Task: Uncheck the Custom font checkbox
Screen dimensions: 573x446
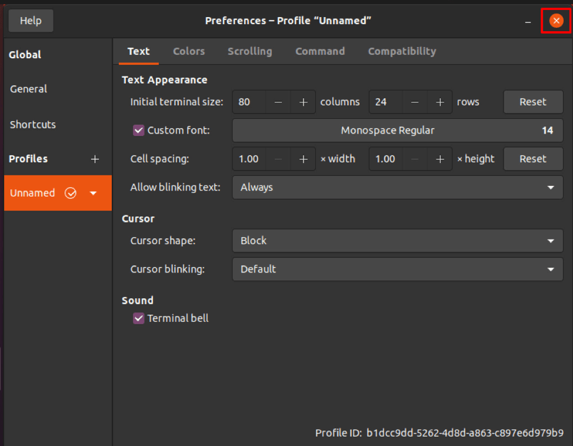Action: [138, 130]
